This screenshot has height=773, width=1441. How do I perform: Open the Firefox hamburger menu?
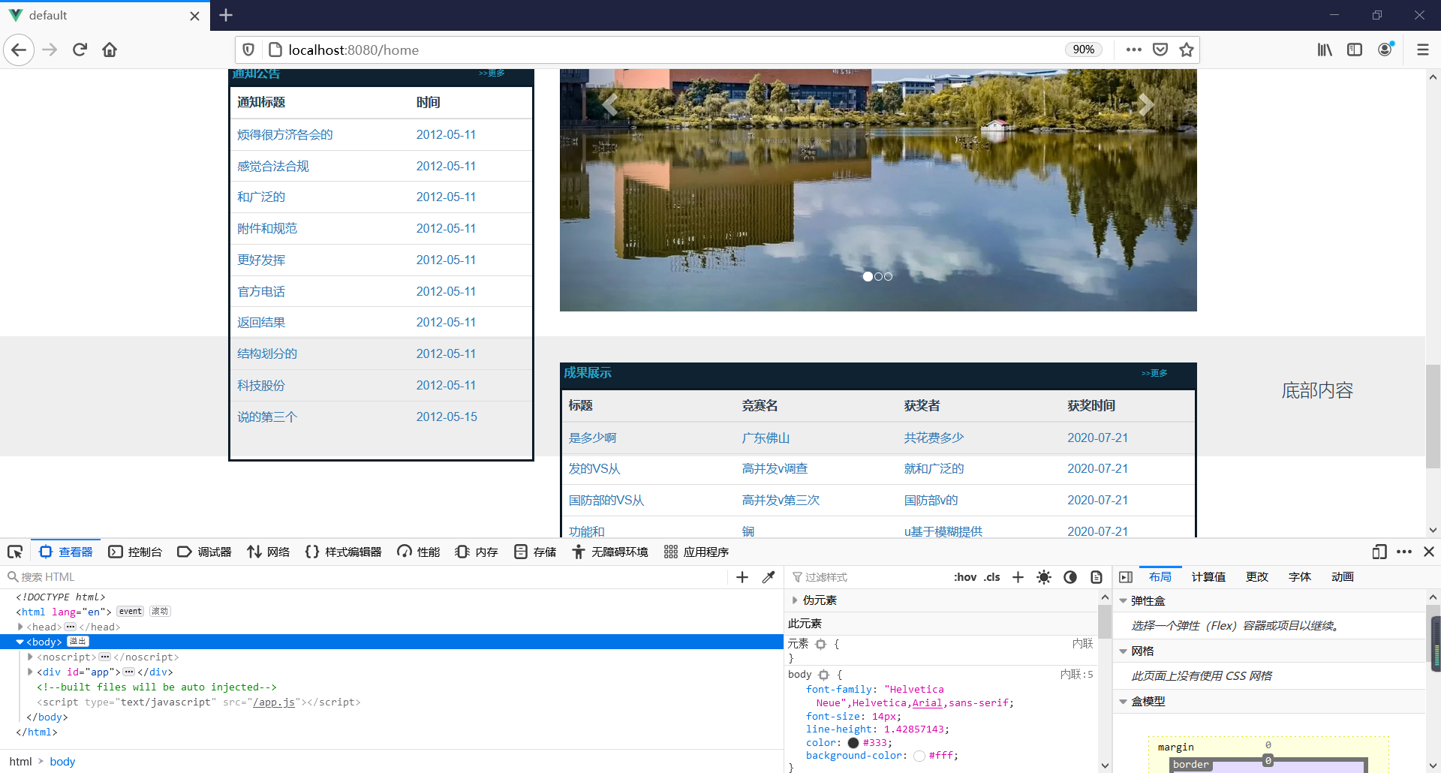coord(1422,50)
